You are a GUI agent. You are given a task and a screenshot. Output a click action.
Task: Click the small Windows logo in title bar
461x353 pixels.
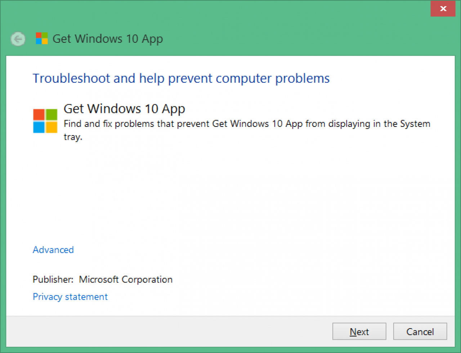click(x=42, y=38)
